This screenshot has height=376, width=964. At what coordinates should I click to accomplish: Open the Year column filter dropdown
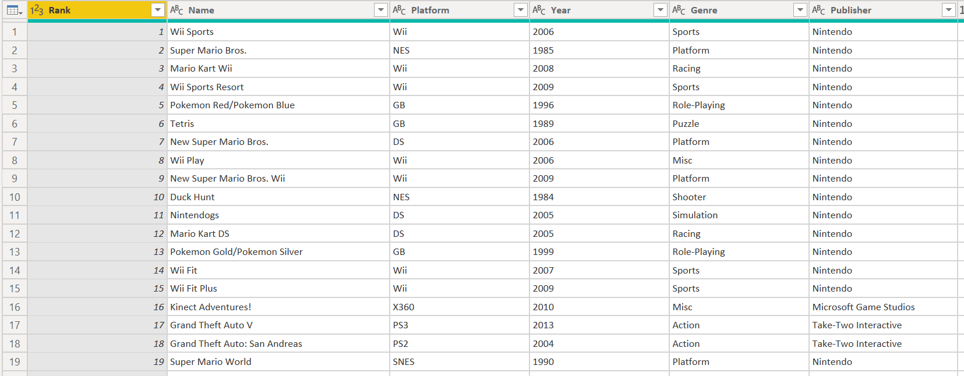pos(660,10)
